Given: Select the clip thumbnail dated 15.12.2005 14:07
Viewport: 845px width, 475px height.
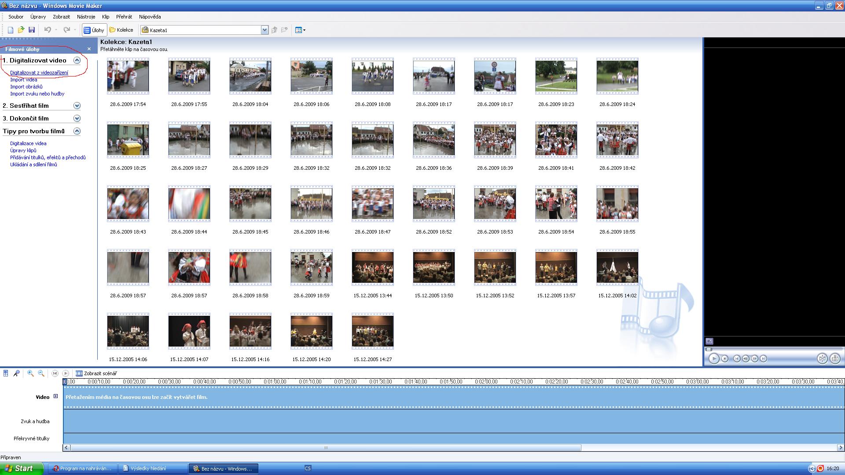Looking at the screenshot, I should [x=189, y=331].
